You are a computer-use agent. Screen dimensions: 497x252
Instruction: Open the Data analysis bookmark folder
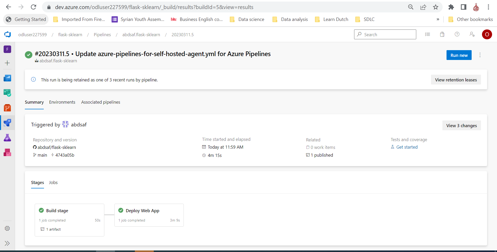pos(290,19)
